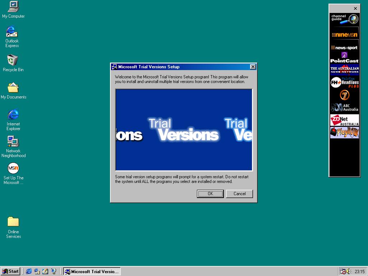Click Cancel in the Trial Versions Setup dialog
Viewport: 368px width, 276px height.
click(x=239, y=194)
